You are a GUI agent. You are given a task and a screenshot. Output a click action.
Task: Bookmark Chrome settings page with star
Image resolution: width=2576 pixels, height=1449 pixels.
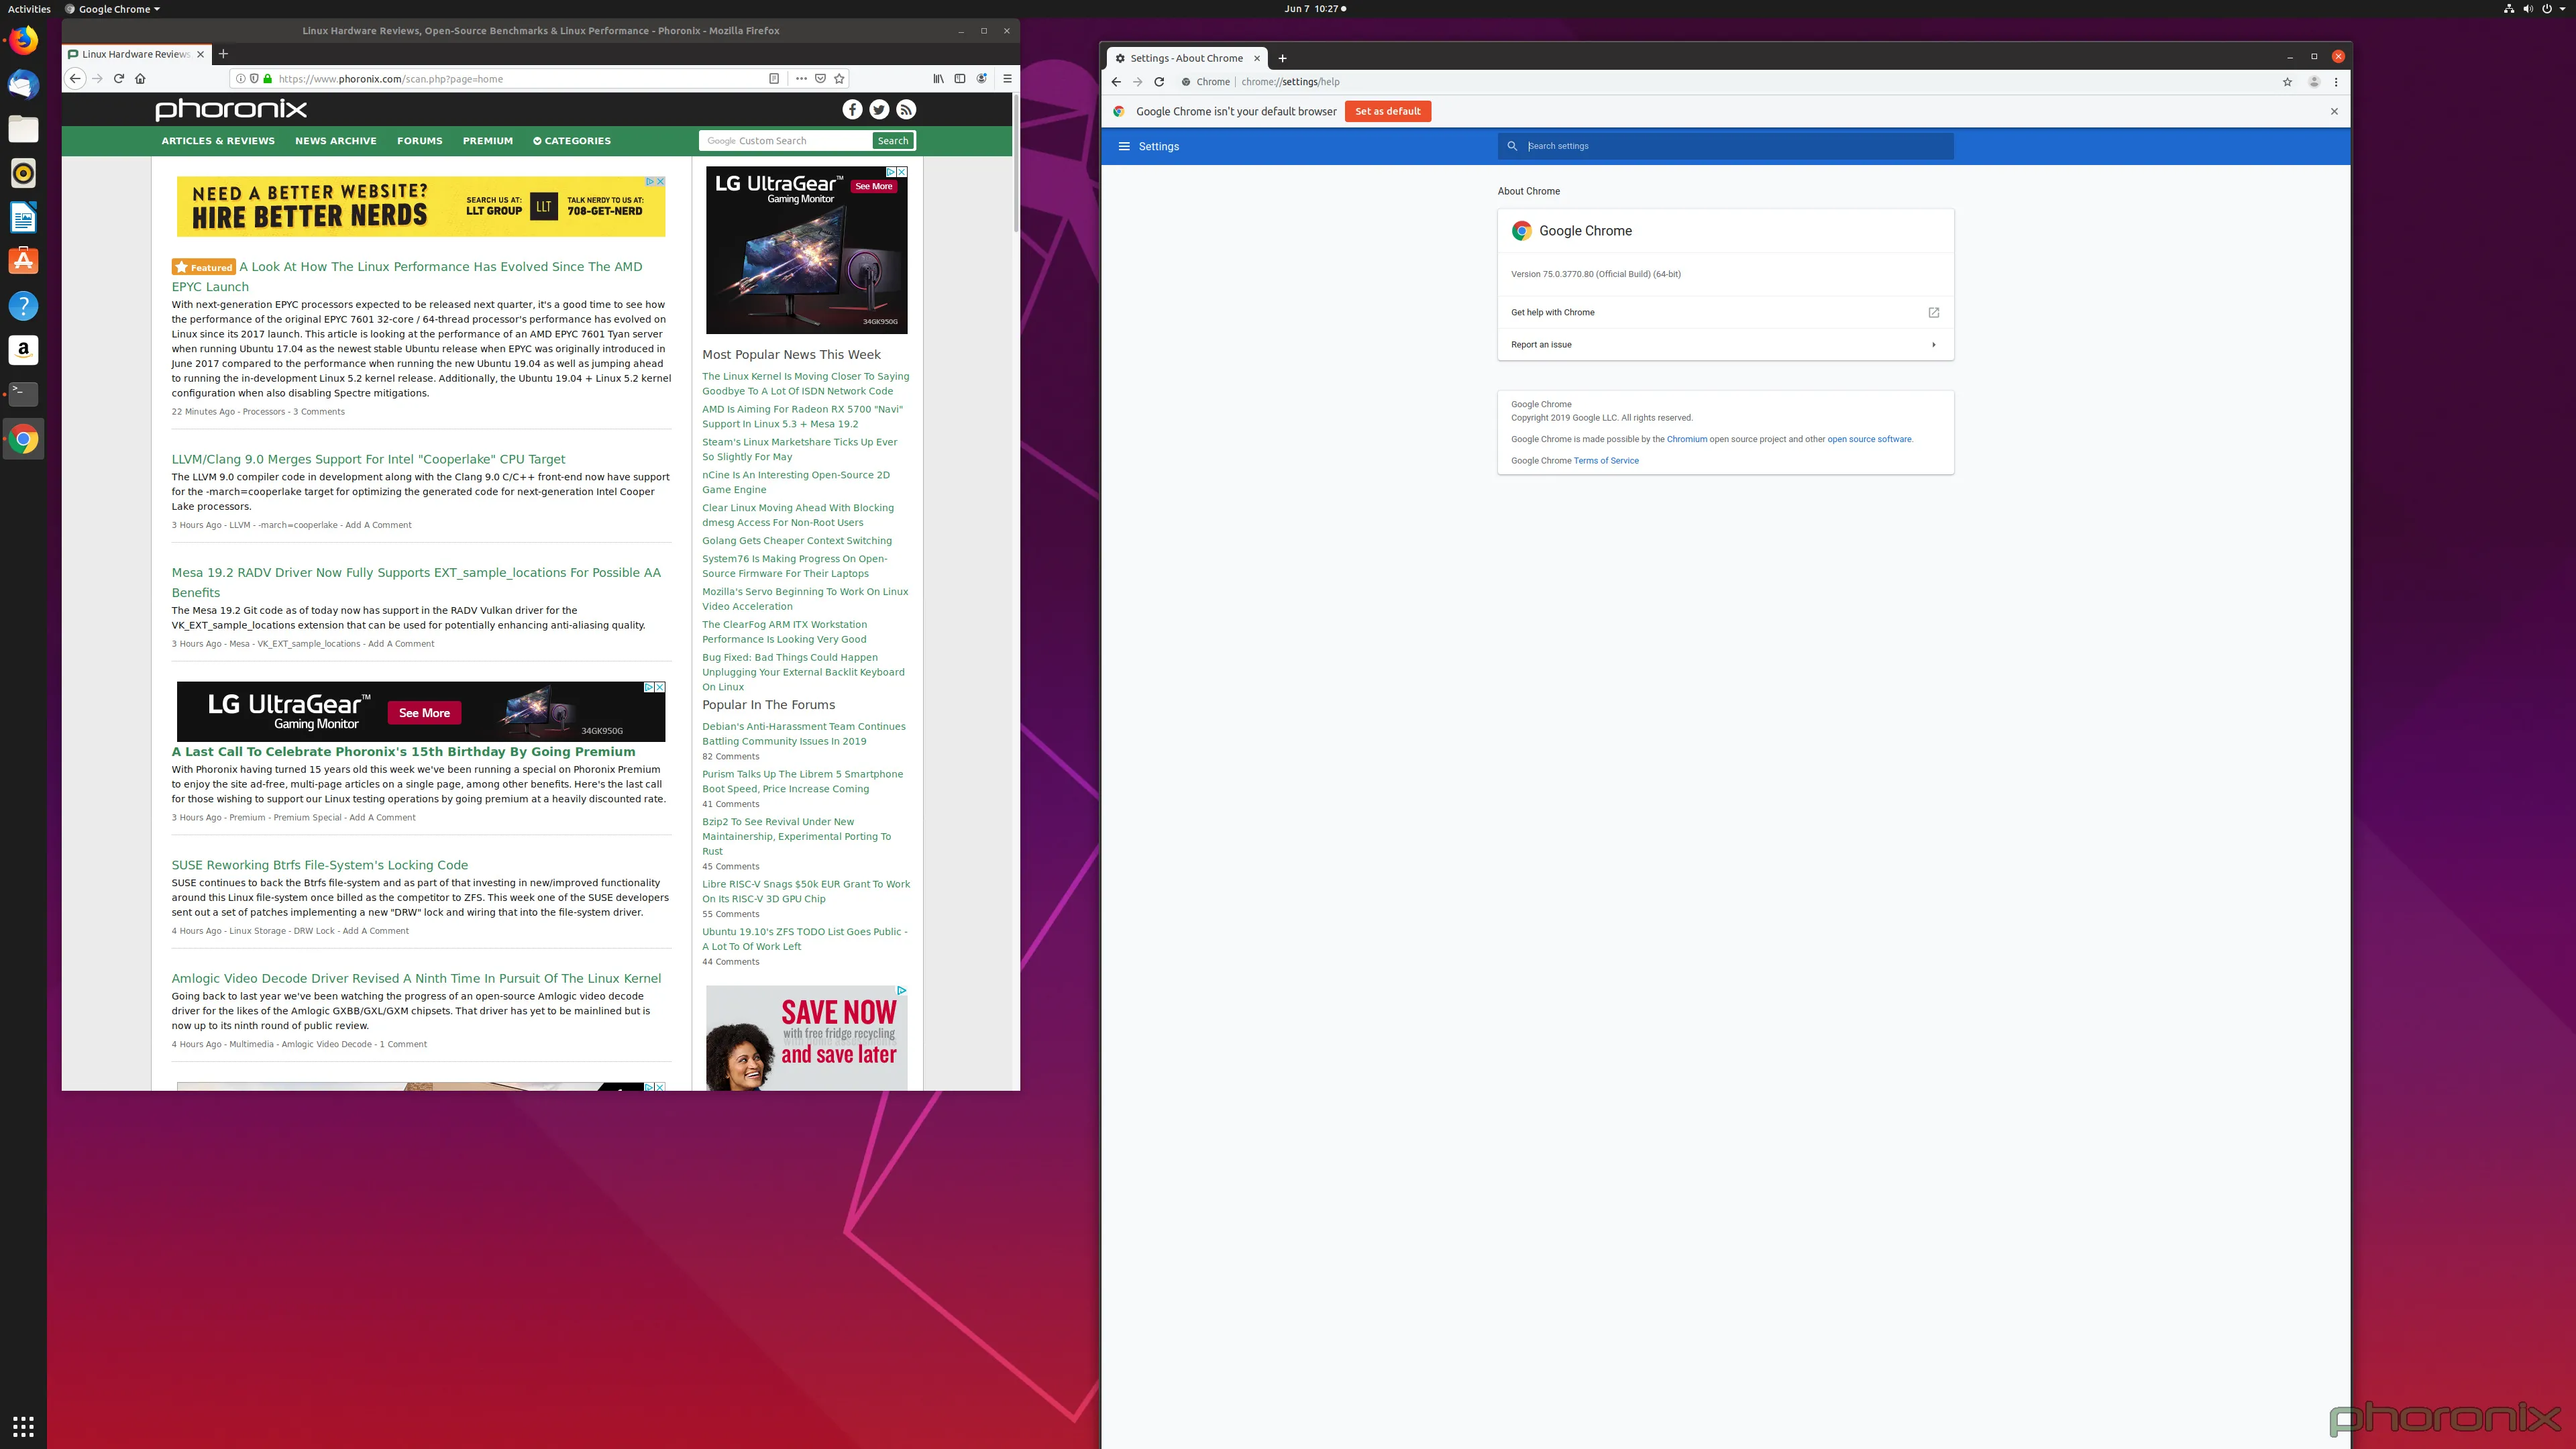click(2287, 82)
